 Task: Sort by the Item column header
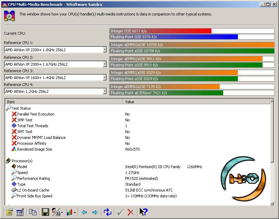point(64,101)
